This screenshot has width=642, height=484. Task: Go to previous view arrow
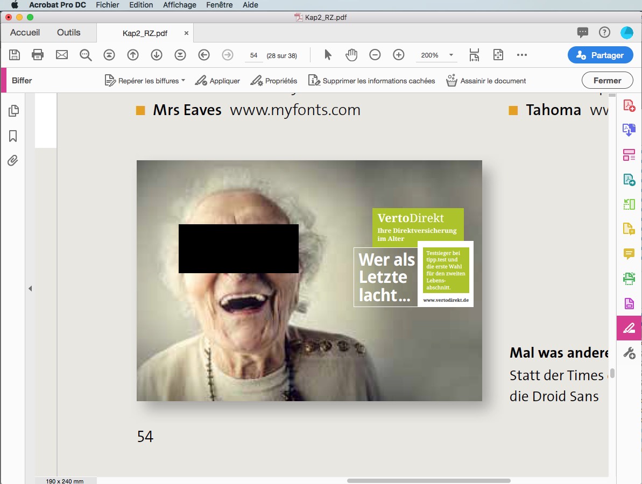click(x=204, y=55)
